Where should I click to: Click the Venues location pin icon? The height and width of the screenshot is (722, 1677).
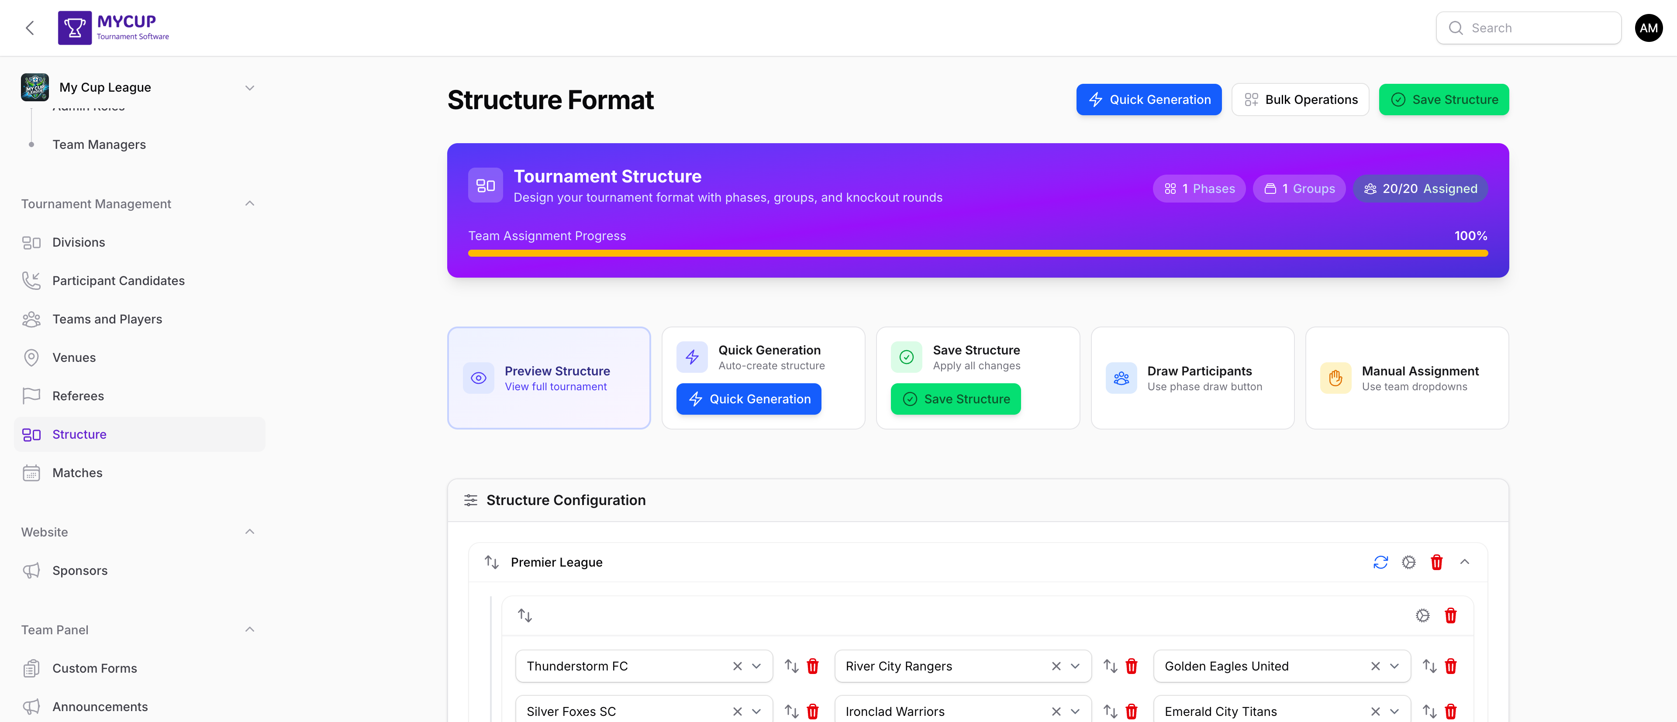point(32,357)
